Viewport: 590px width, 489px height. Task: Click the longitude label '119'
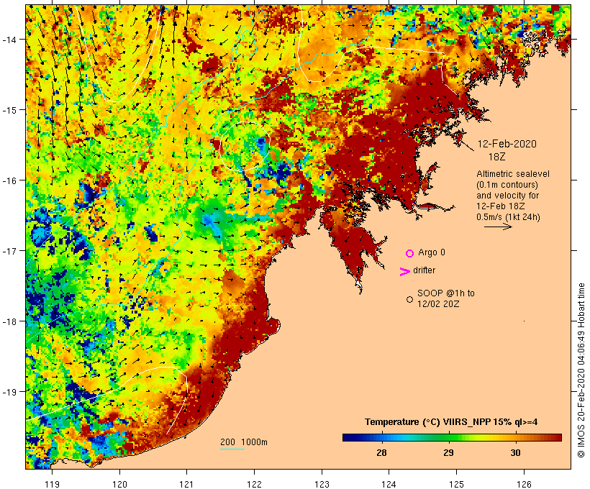[53, 485]
